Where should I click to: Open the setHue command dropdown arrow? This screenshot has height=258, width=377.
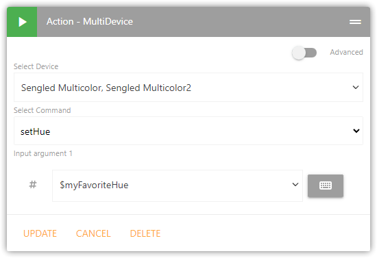(356, 131)
